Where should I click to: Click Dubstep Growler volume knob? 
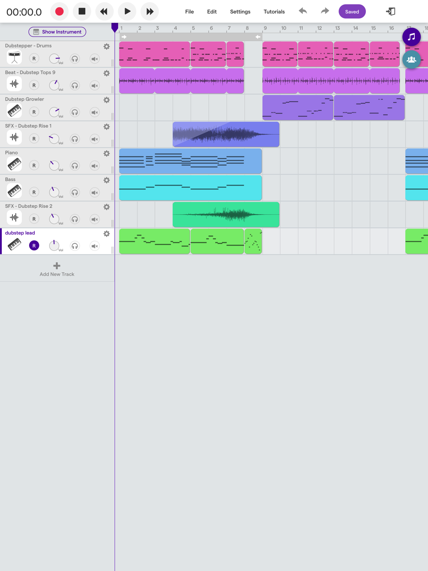pos(54,112)
